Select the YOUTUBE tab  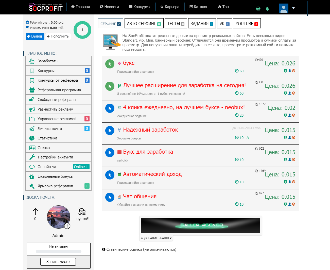pyautogui.click(x=247, y=24)
